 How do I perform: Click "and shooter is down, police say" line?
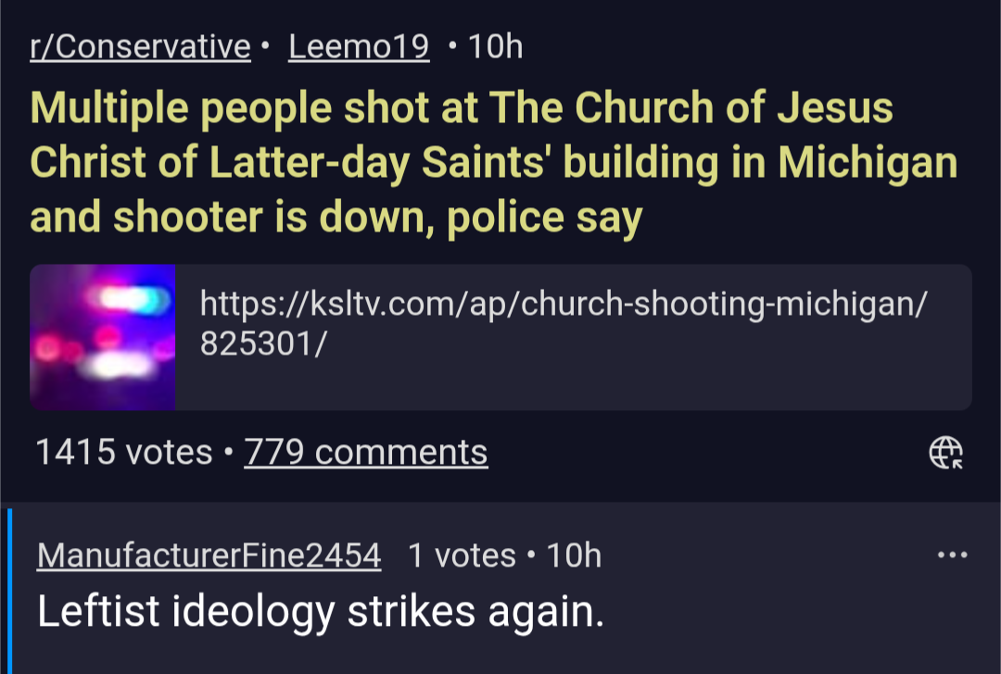point(336,218)
